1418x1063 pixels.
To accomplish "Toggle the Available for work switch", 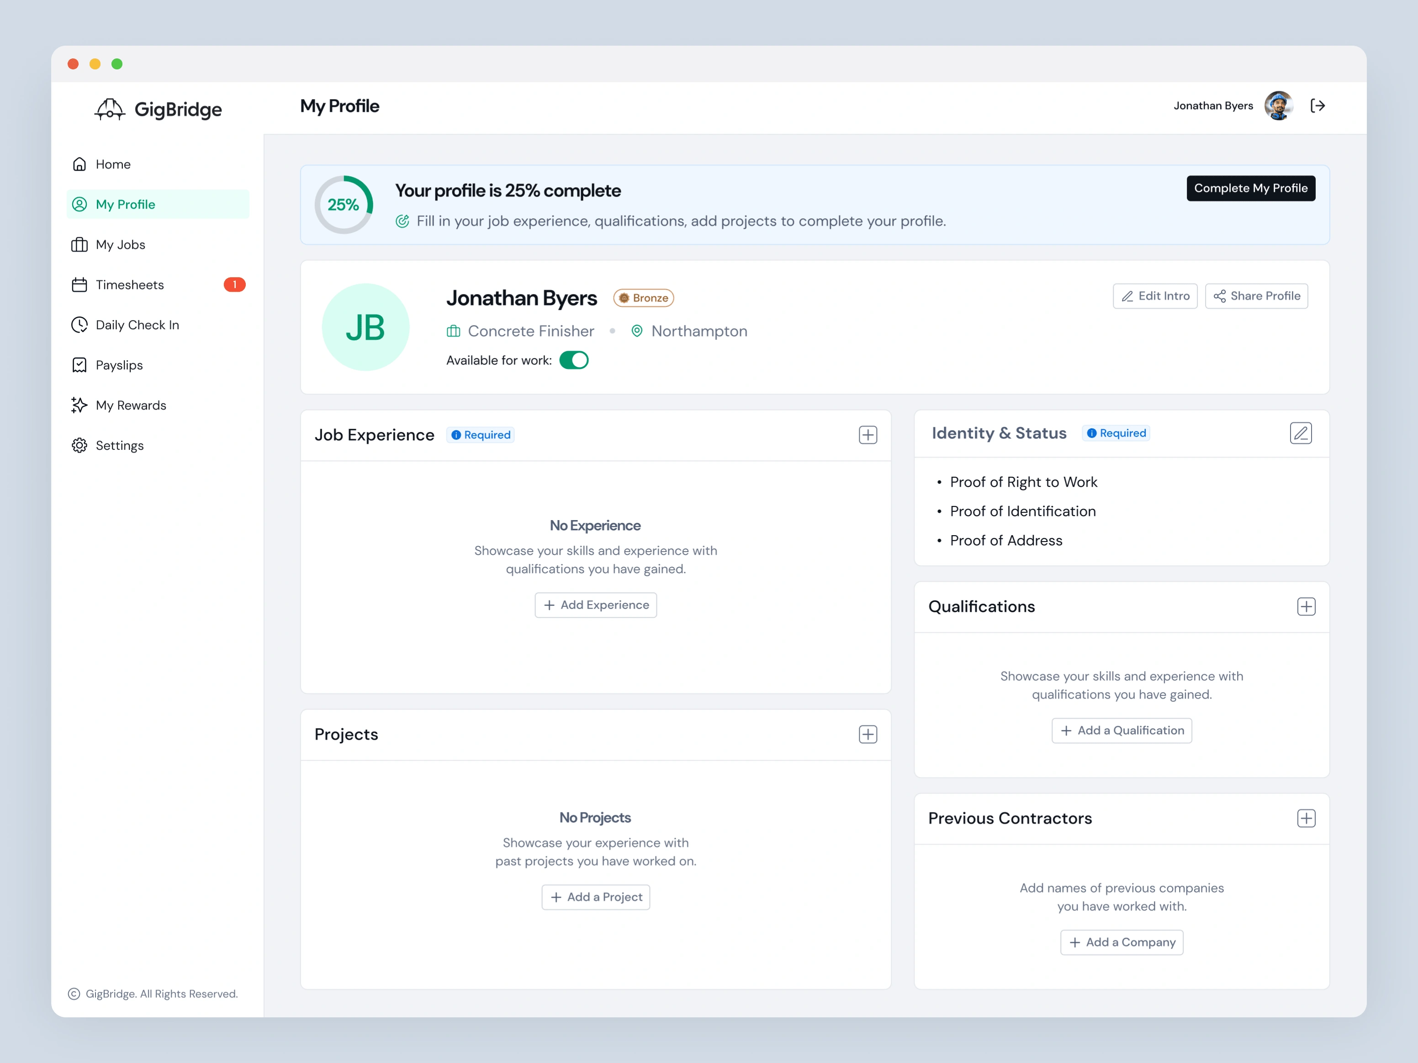I will click(x=573, y=360).
